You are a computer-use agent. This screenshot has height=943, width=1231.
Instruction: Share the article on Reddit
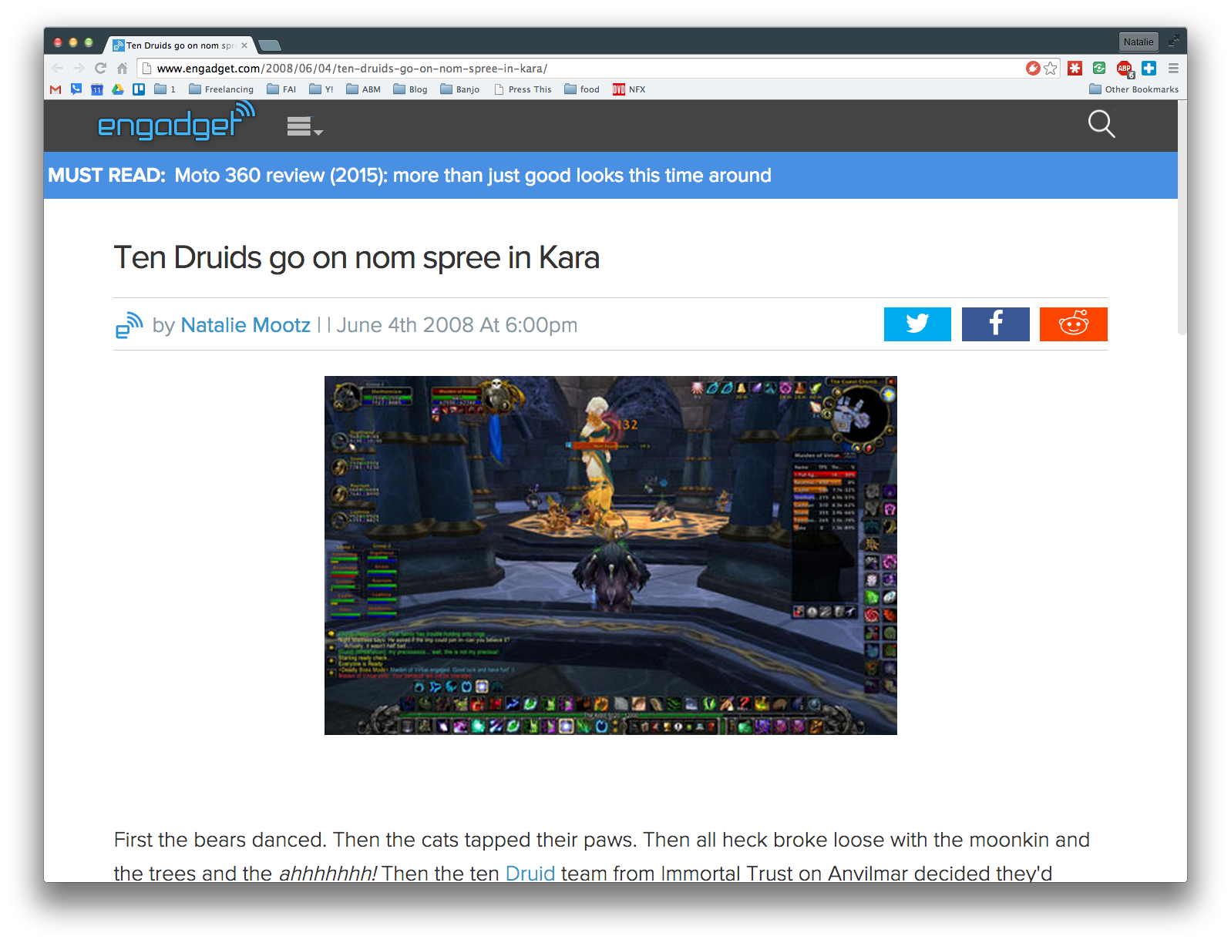tap(1073, 324)
